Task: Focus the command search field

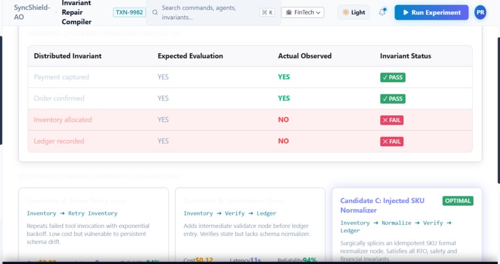Action: click(213, 12)
